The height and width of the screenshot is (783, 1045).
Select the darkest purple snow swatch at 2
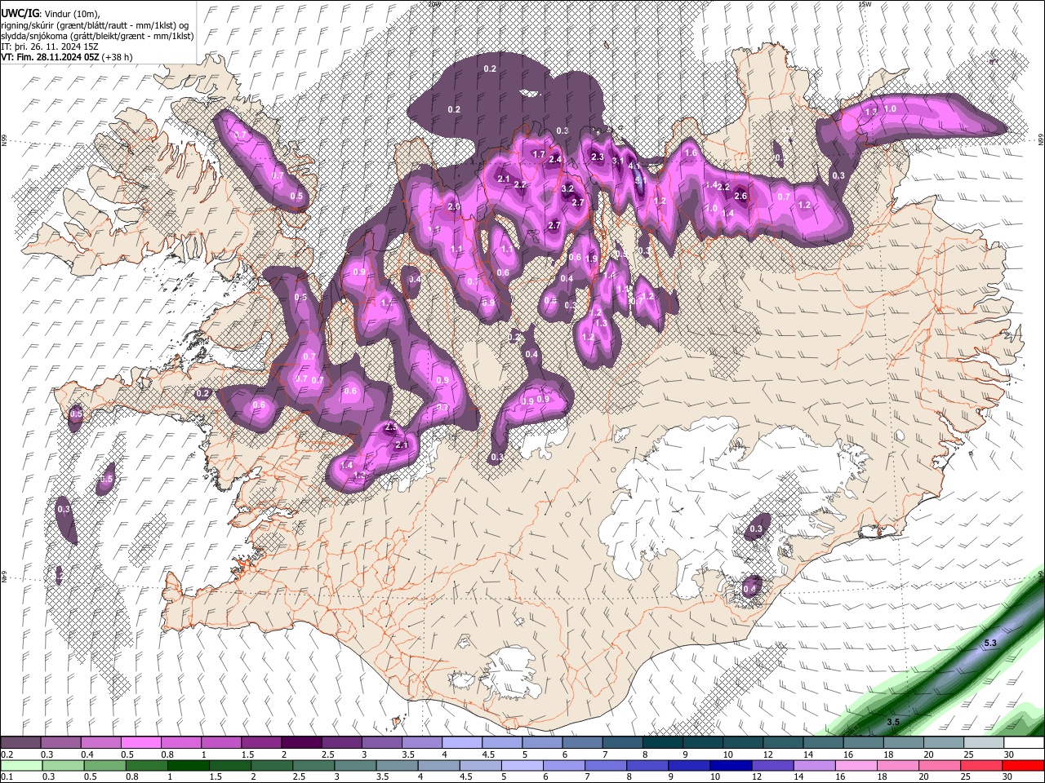coord(300,743)
